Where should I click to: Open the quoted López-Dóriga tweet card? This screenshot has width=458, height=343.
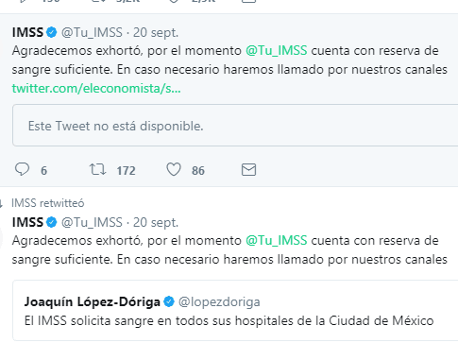click(235, 310)
